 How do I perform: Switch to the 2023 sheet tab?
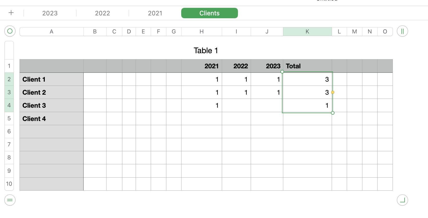point(50,13)
